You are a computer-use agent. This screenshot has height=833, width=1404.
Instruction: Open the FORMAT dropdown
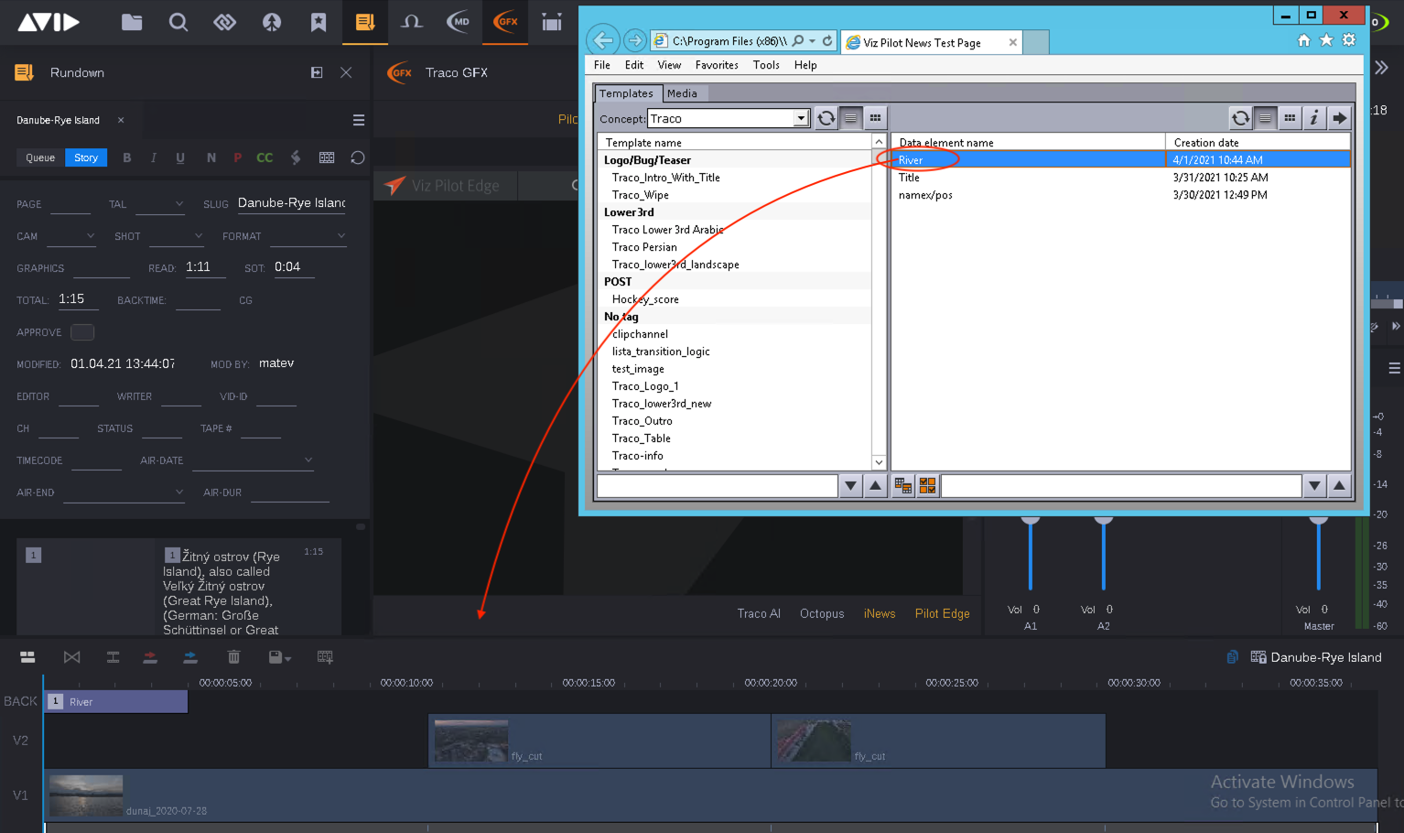click(x=308, y=236)
